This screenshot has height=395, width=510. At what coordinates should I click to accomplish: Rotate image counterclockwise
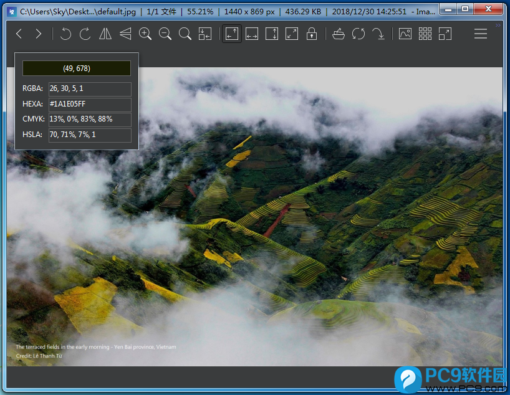pyautogui.click(x=65, y=34)
